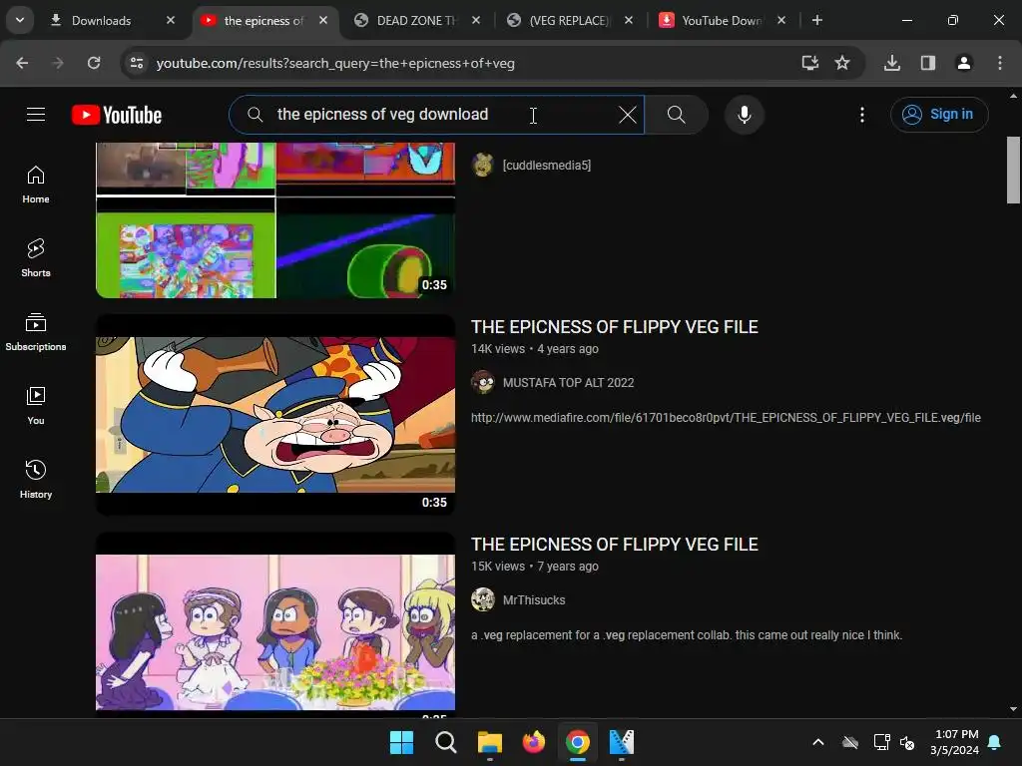Open Shorts in sidebar
This screenshot has width=1022, height=766.
pyautogui.click(x=36, y=258)
